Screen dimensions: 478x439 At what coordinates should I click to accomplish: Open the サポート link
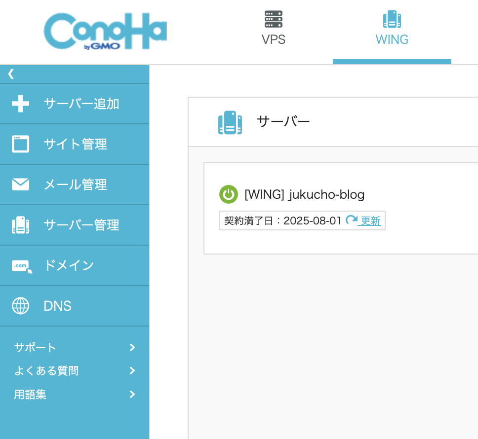tap(35, 347)
